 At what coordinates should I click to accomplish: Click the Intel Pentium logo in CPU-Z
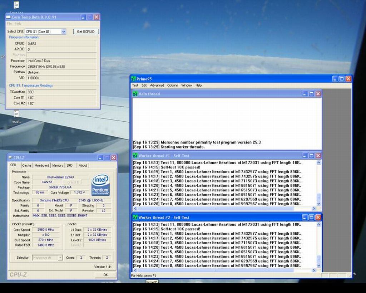pos(100,185)
